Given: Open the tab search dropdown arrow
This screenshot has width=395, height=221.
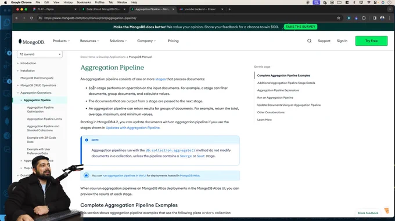Looking at the screenshot, I should 390,9.
